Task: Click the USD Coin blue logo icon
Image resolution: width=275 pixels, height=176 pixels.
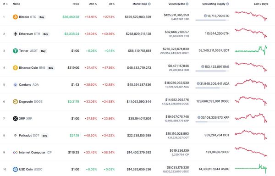Action: (x=16, y=169)
